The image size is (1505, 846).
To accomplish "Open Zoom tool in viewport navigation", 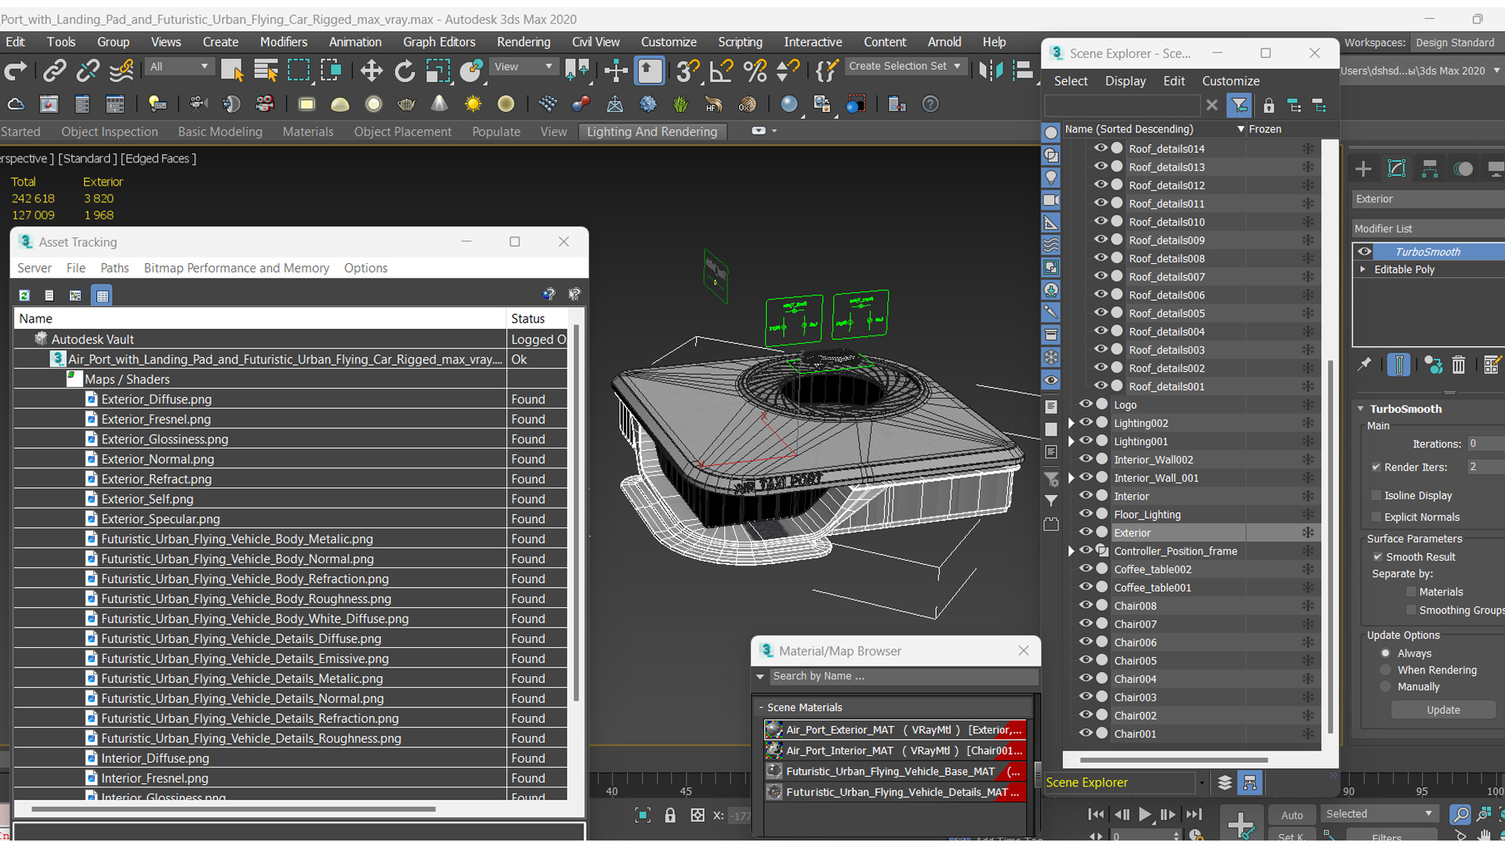I will click(x=1460, y=815).
